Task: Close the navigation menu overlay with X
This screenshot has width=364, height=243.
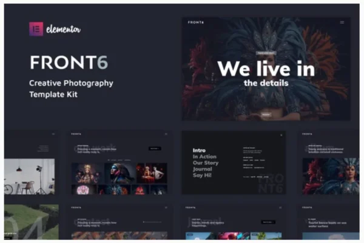Action: tap(280, 135)
